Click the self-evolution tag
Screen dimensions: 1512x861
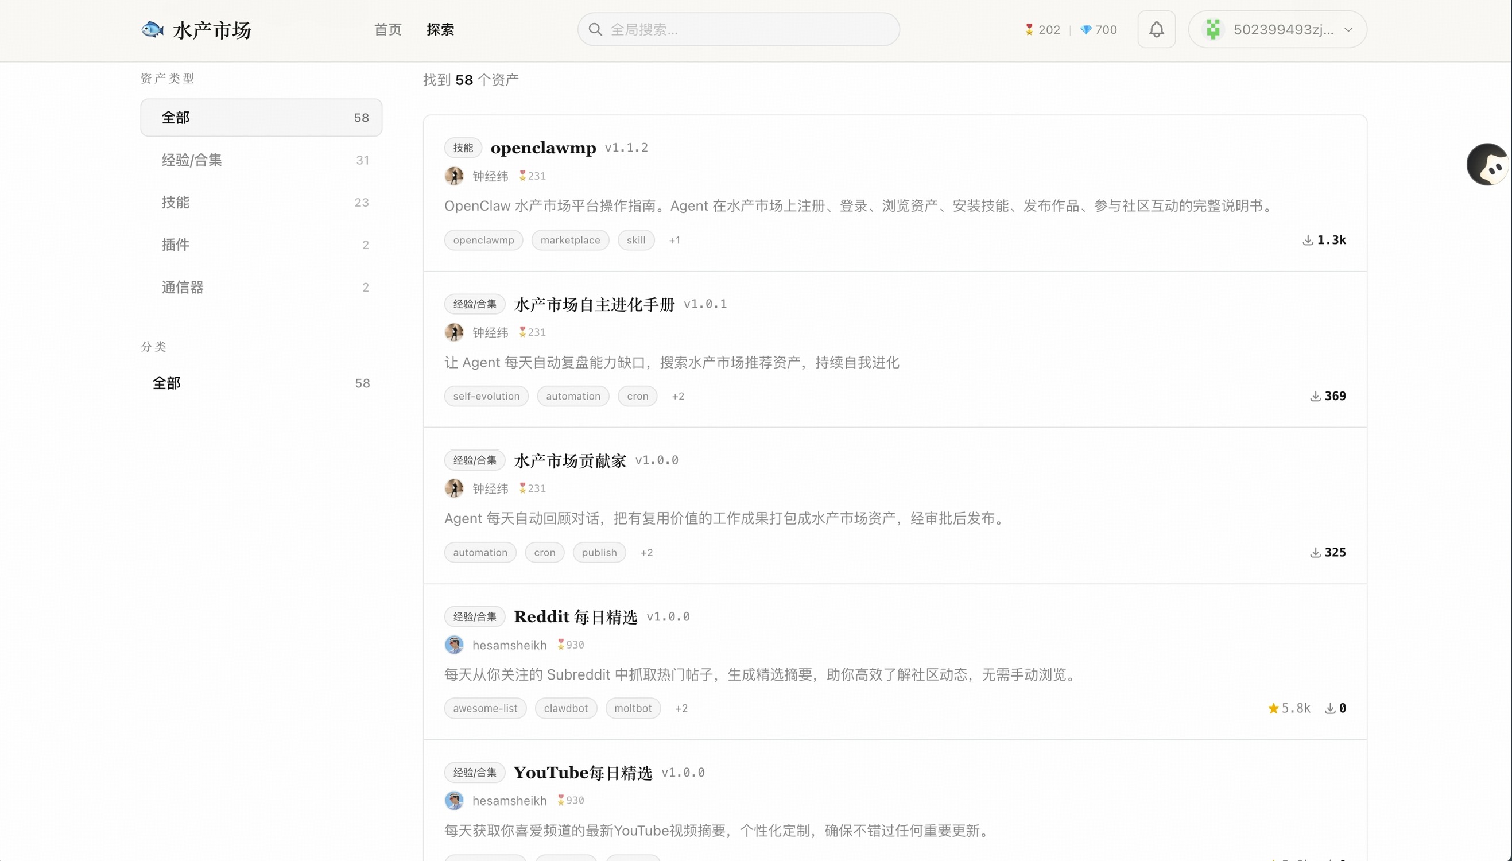point(486,396)
